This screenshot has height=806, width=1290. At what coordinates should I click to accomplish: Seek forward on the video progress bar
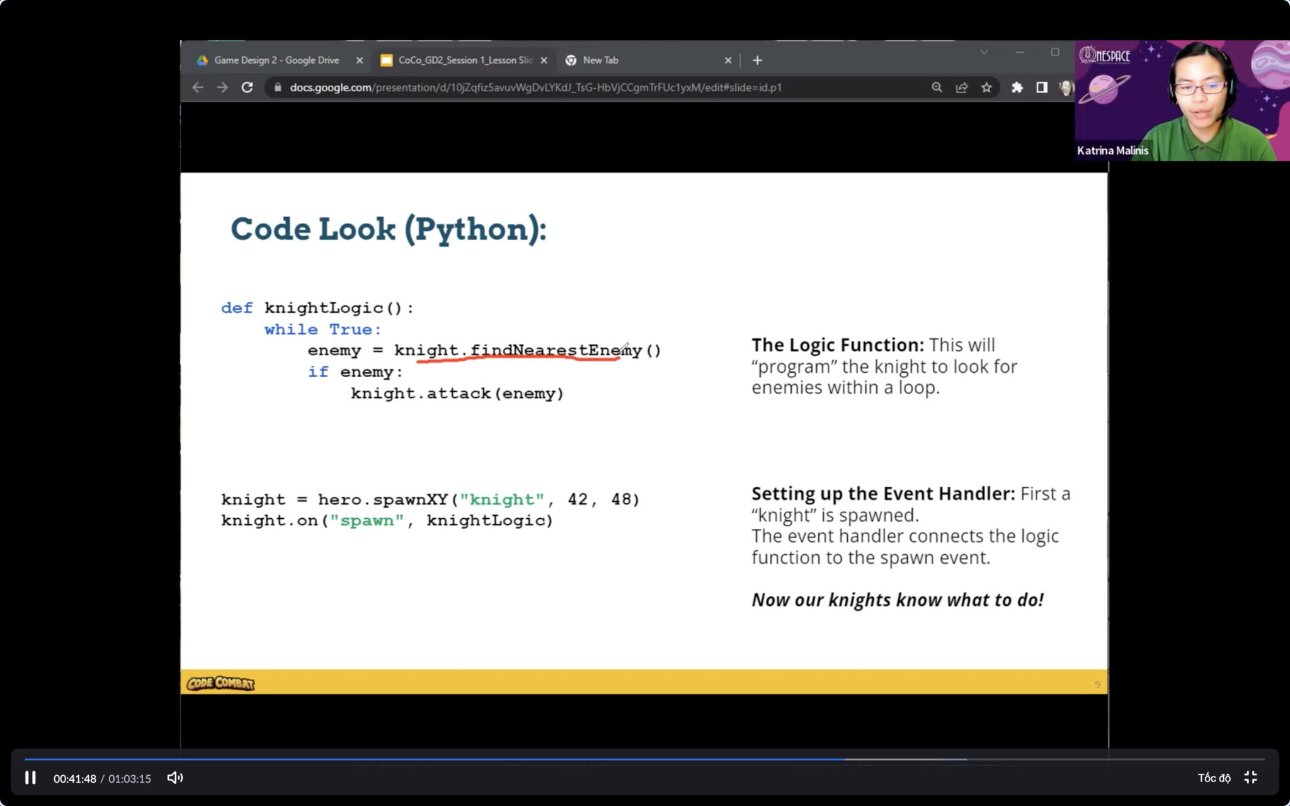pyautogui.click(x=945, y=761)
